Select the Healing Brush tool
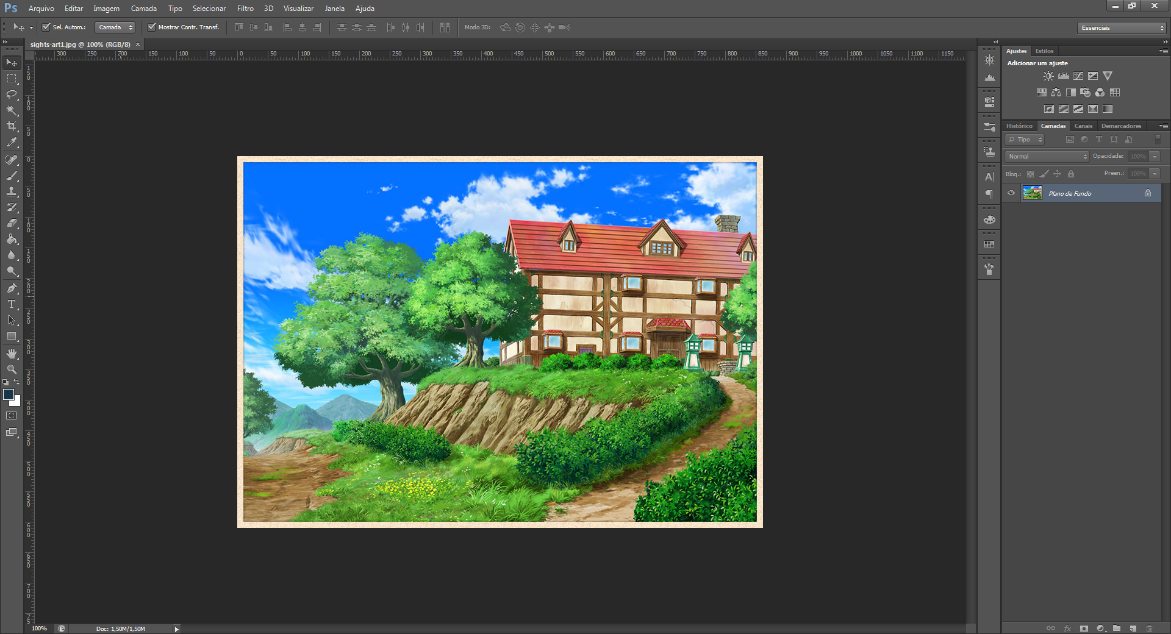 [x=12, y=160]
